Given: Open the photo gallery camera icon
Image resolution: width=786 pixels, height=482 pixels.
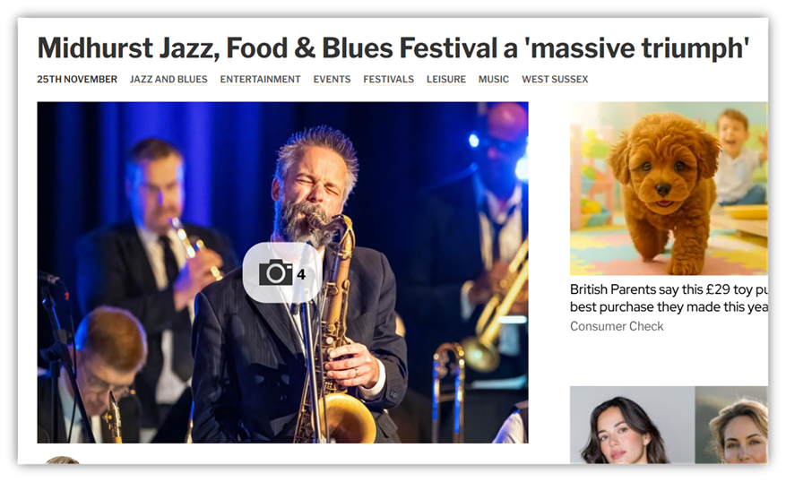Looking at the screenshot, I should 276,272.
